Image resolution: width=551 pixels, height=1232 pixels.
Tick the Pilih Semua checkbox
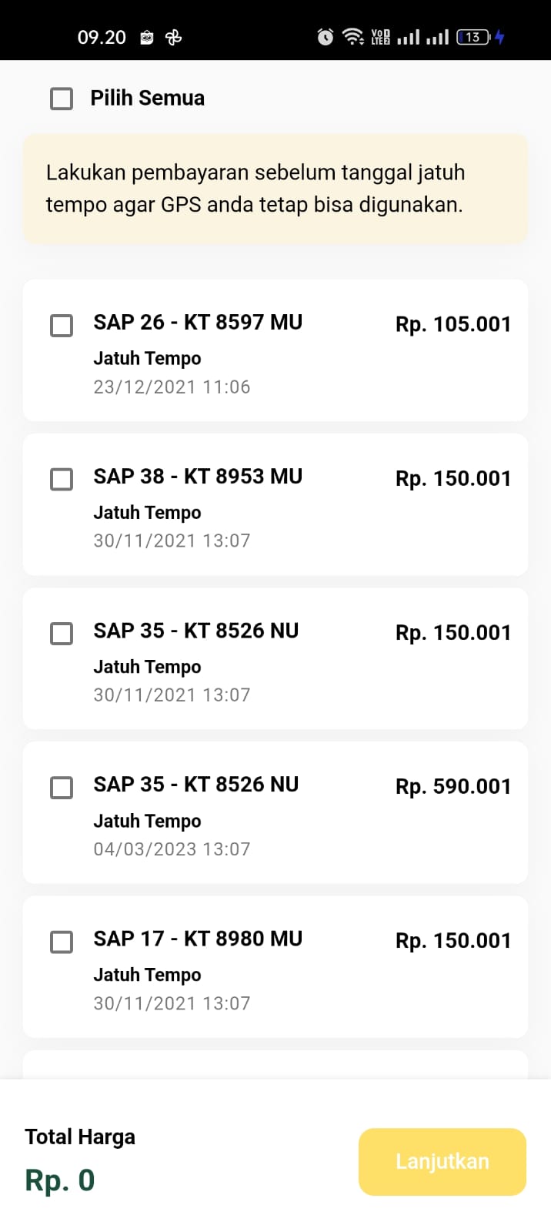(x=62, y=99)
